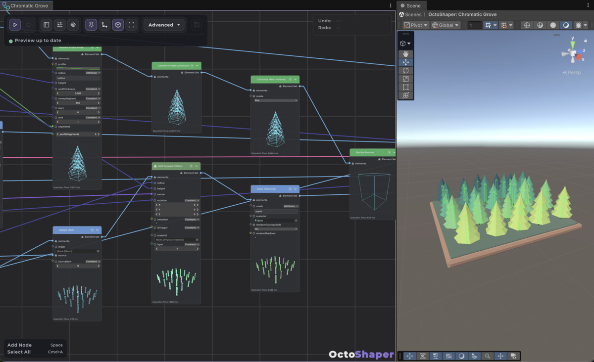Select the Scale tool
594x362 pixels.
pyautogui.click(x=406, y=79)
